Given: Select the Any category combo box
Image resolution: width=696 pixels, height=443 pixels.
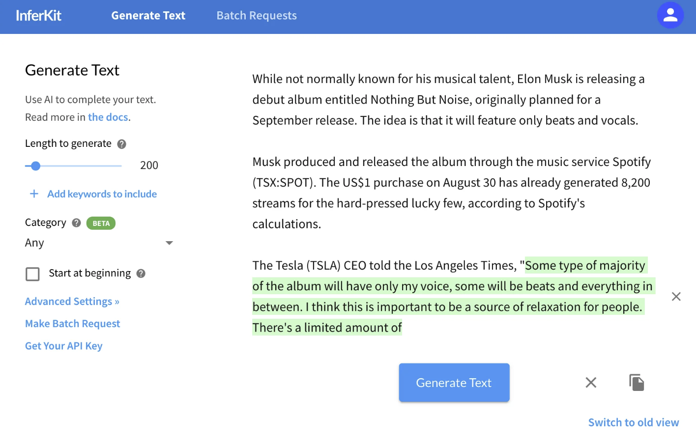Looking at the screenshot, I should click(93, 243).
